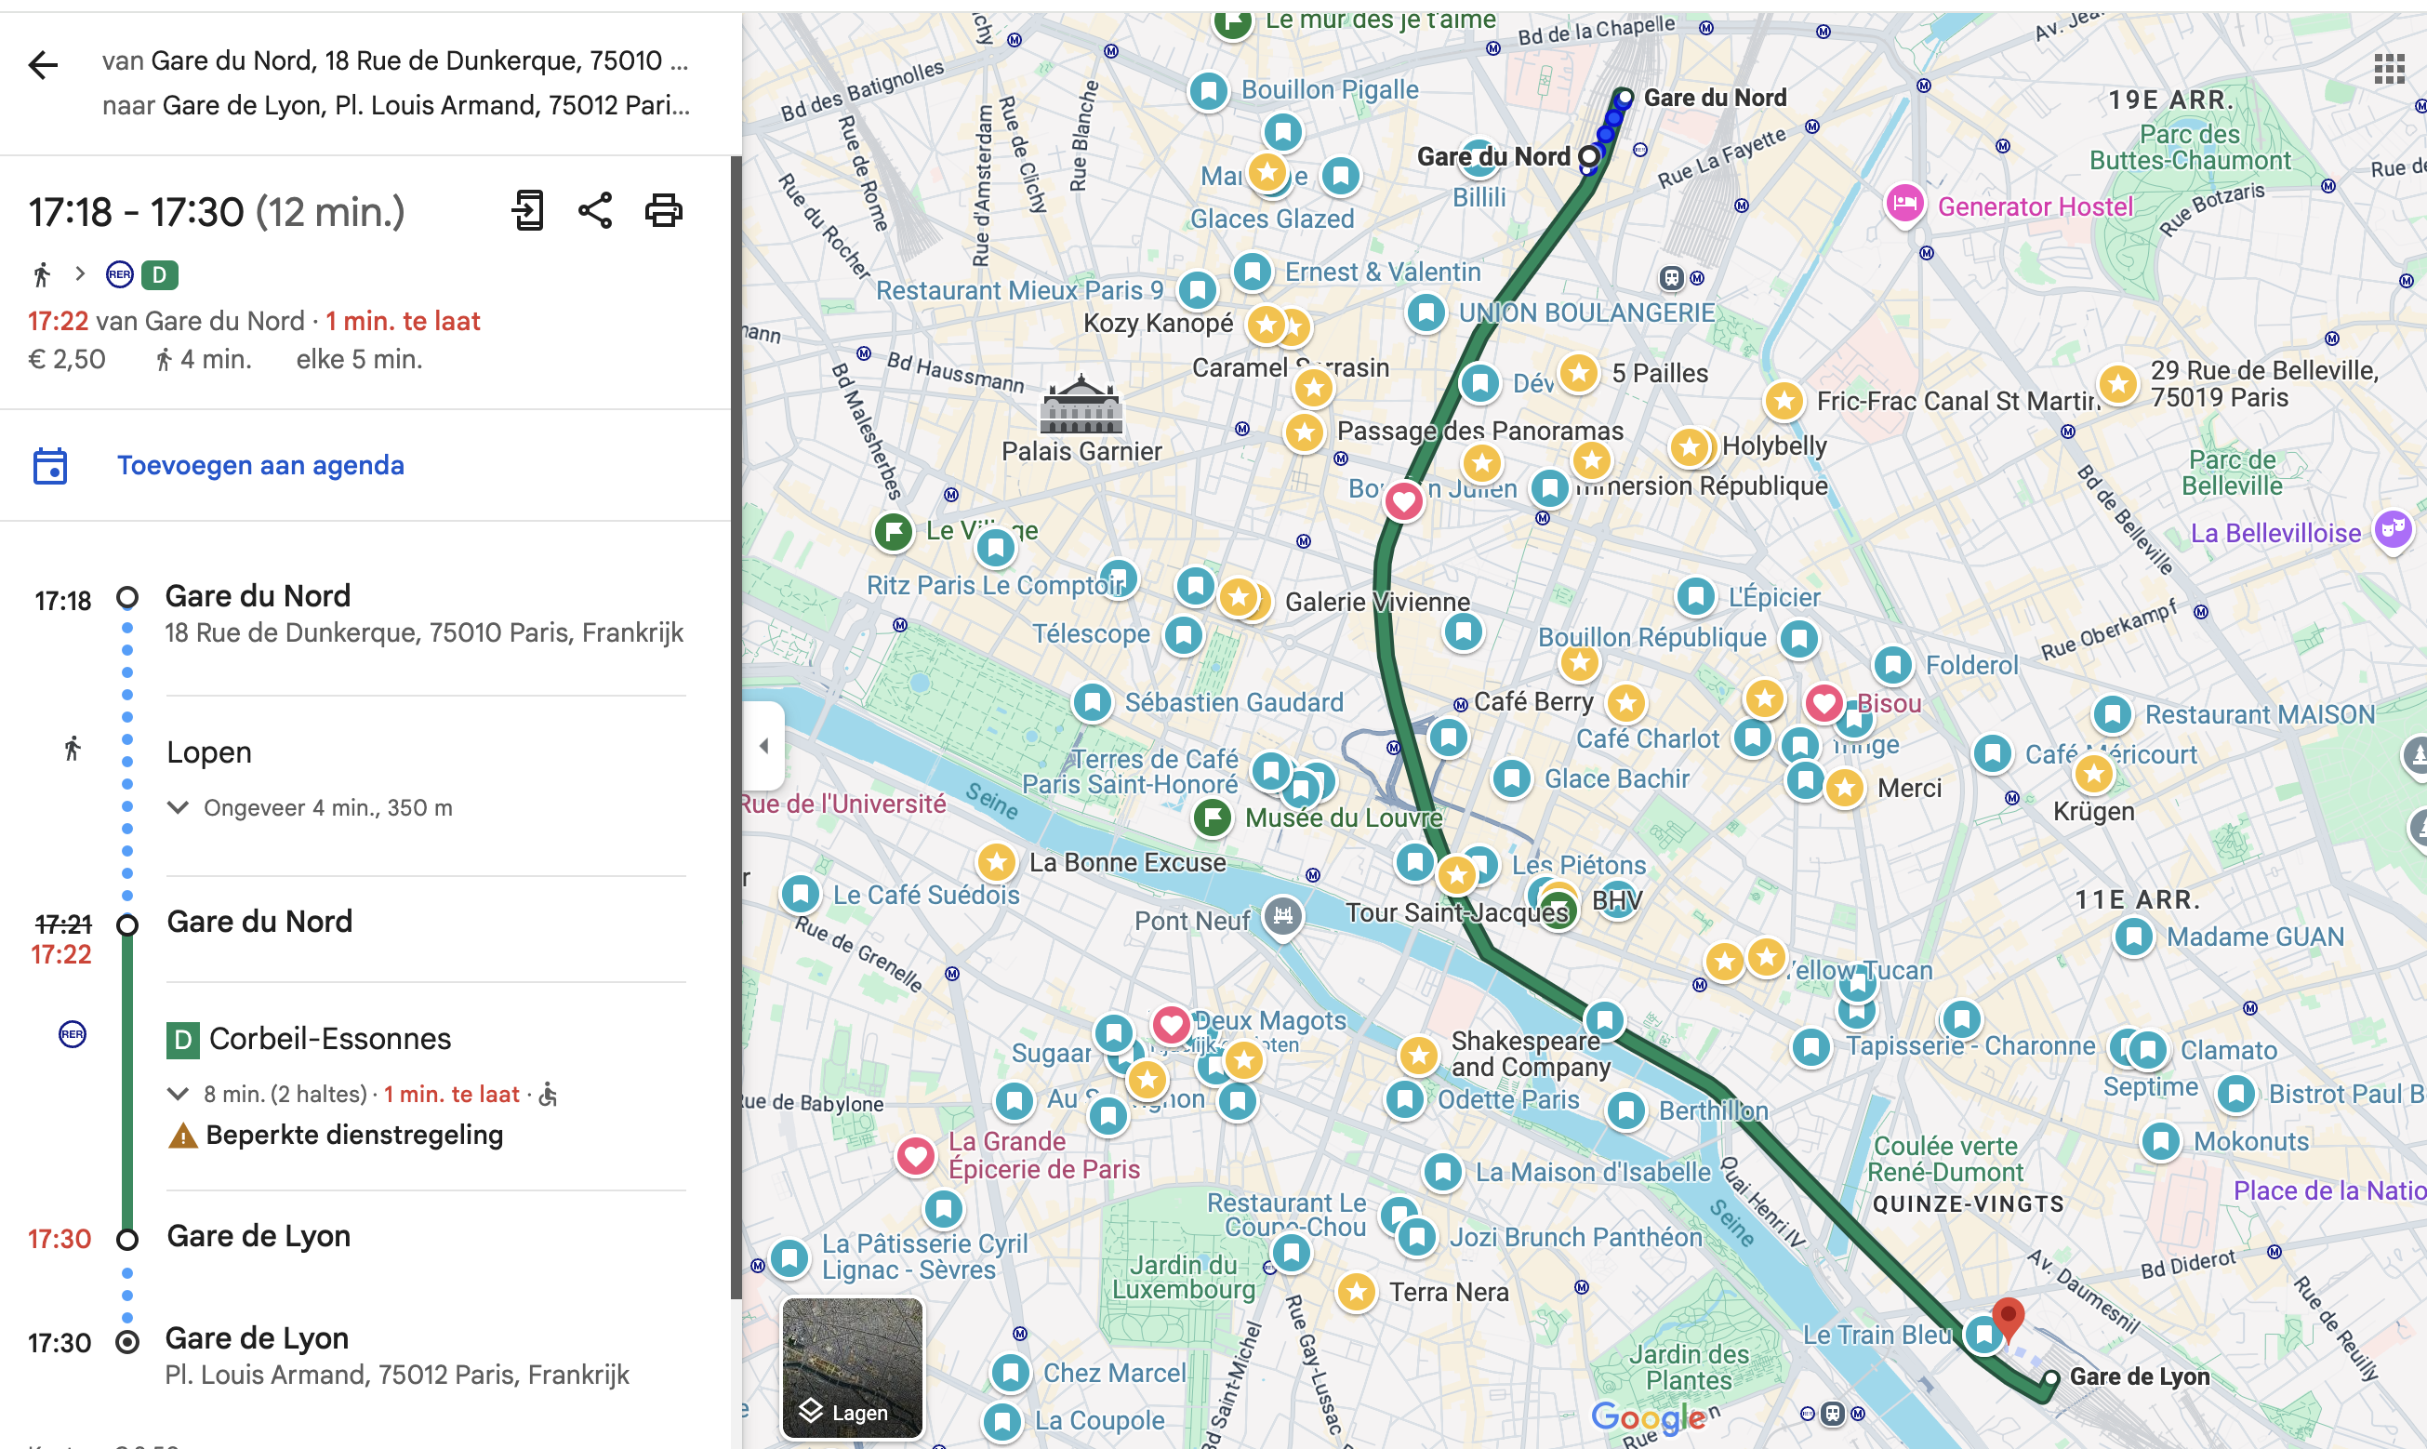Select the Fric-Frac Canal St Martin star marker
Viewport: 2427px width, 1449px height.
pyautogui.click(x=1784, y=400)
